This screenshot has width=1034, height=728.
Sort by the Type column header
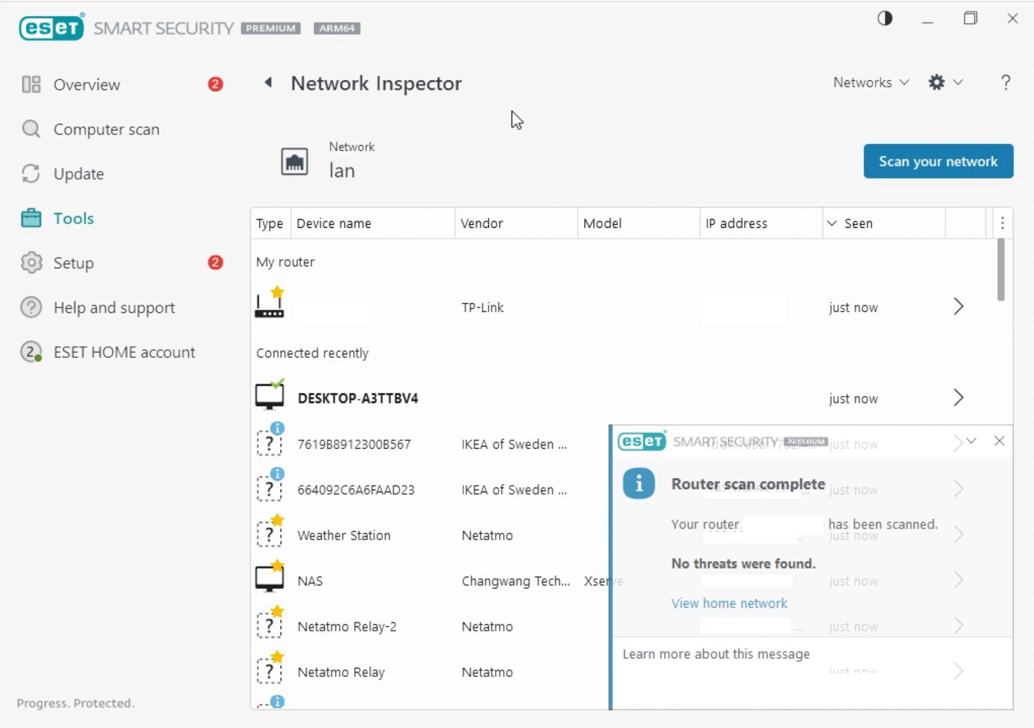point(270,223)
